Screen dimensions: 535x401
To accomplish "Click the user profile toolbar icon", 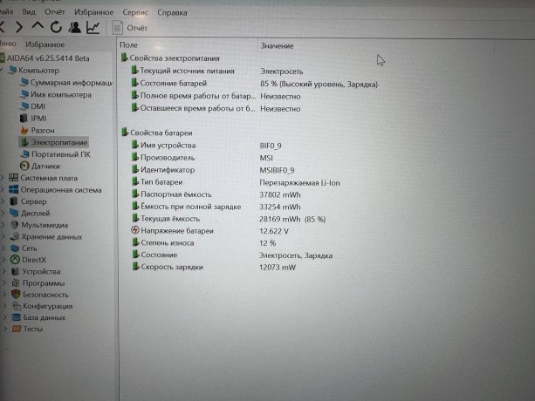I will [x=74, y=27].
